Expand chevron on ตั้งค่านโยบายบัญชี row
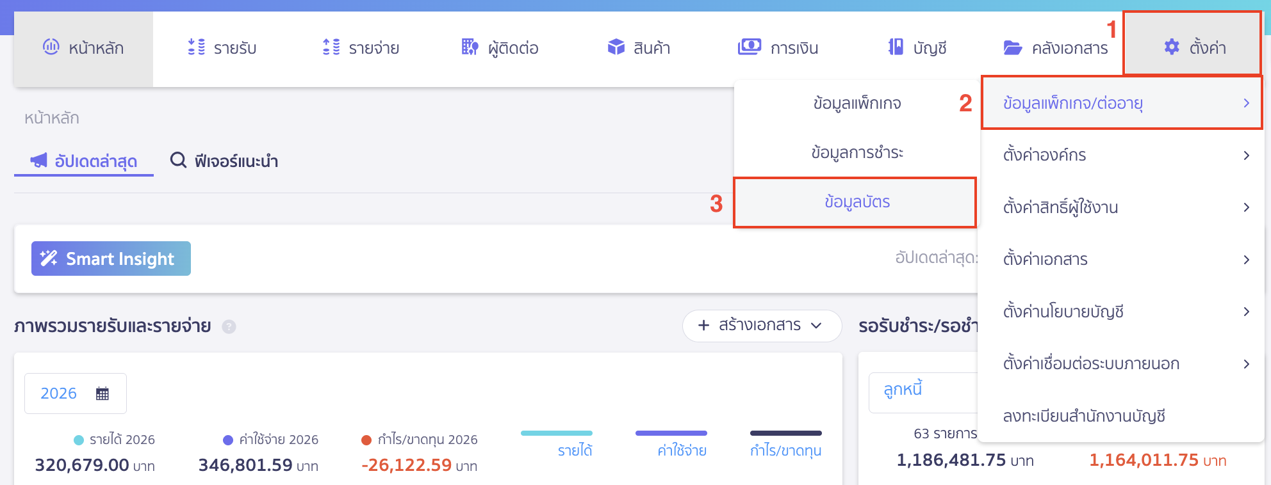 pyautogui.click(x=1246, y=312)
